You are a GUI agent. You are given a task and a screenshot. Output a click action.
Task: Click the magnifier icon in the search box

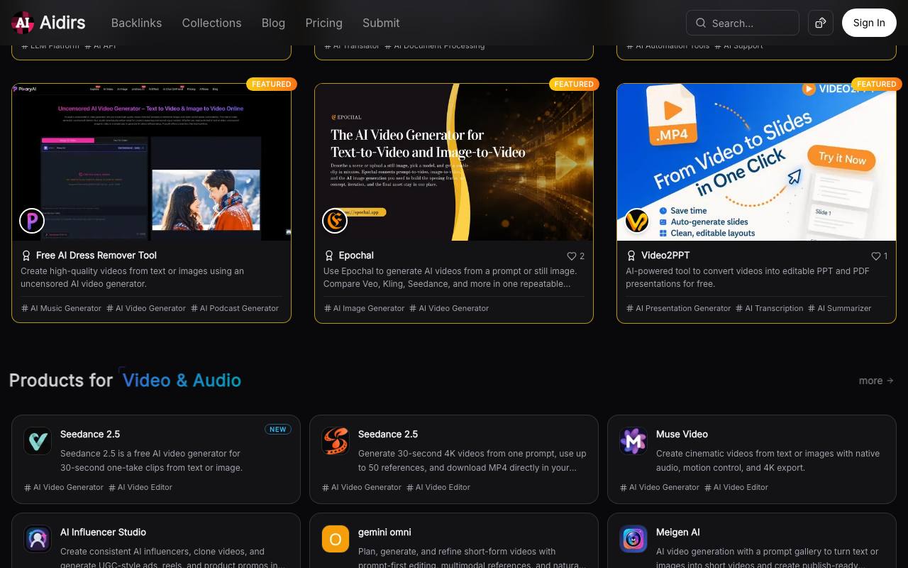(x=701, y=23)
